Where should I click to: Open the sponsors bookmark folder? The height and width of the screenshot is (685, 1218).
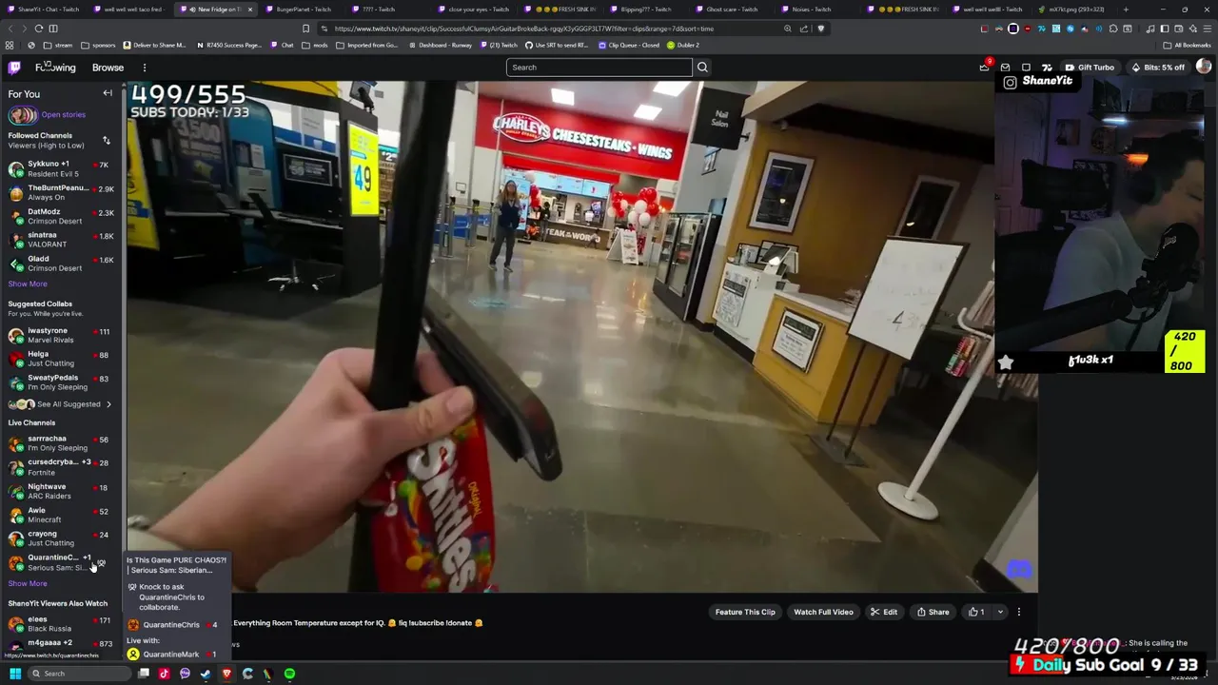[98, 45]
